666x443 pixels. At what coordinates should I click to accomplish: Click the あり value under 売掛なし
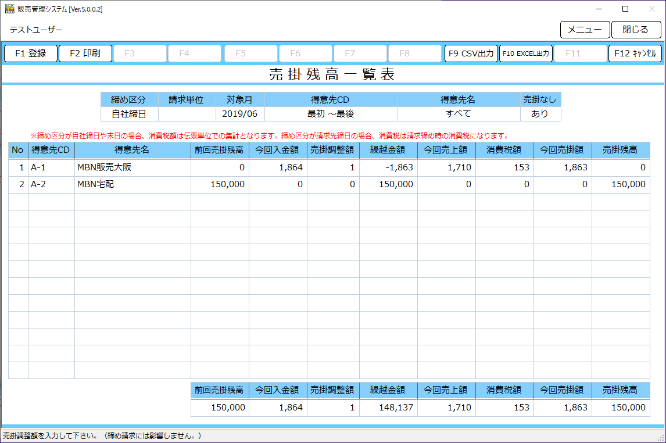coord(540,114)
